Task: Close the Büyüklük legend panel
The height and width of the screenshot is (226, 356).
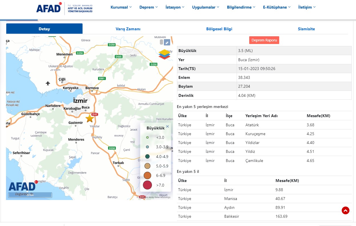Action: (167, 126)
